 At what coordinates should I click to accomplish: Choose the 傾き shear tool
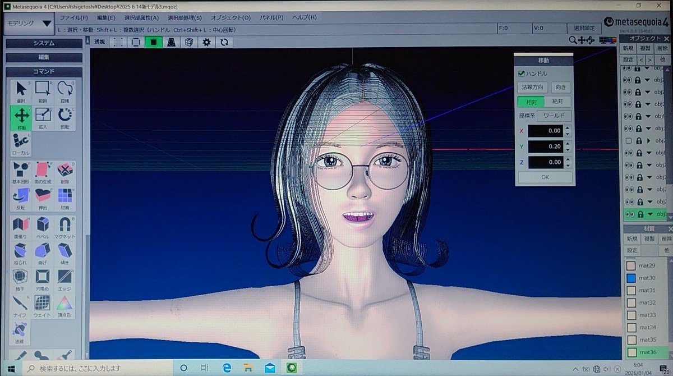tap(65, 253)
